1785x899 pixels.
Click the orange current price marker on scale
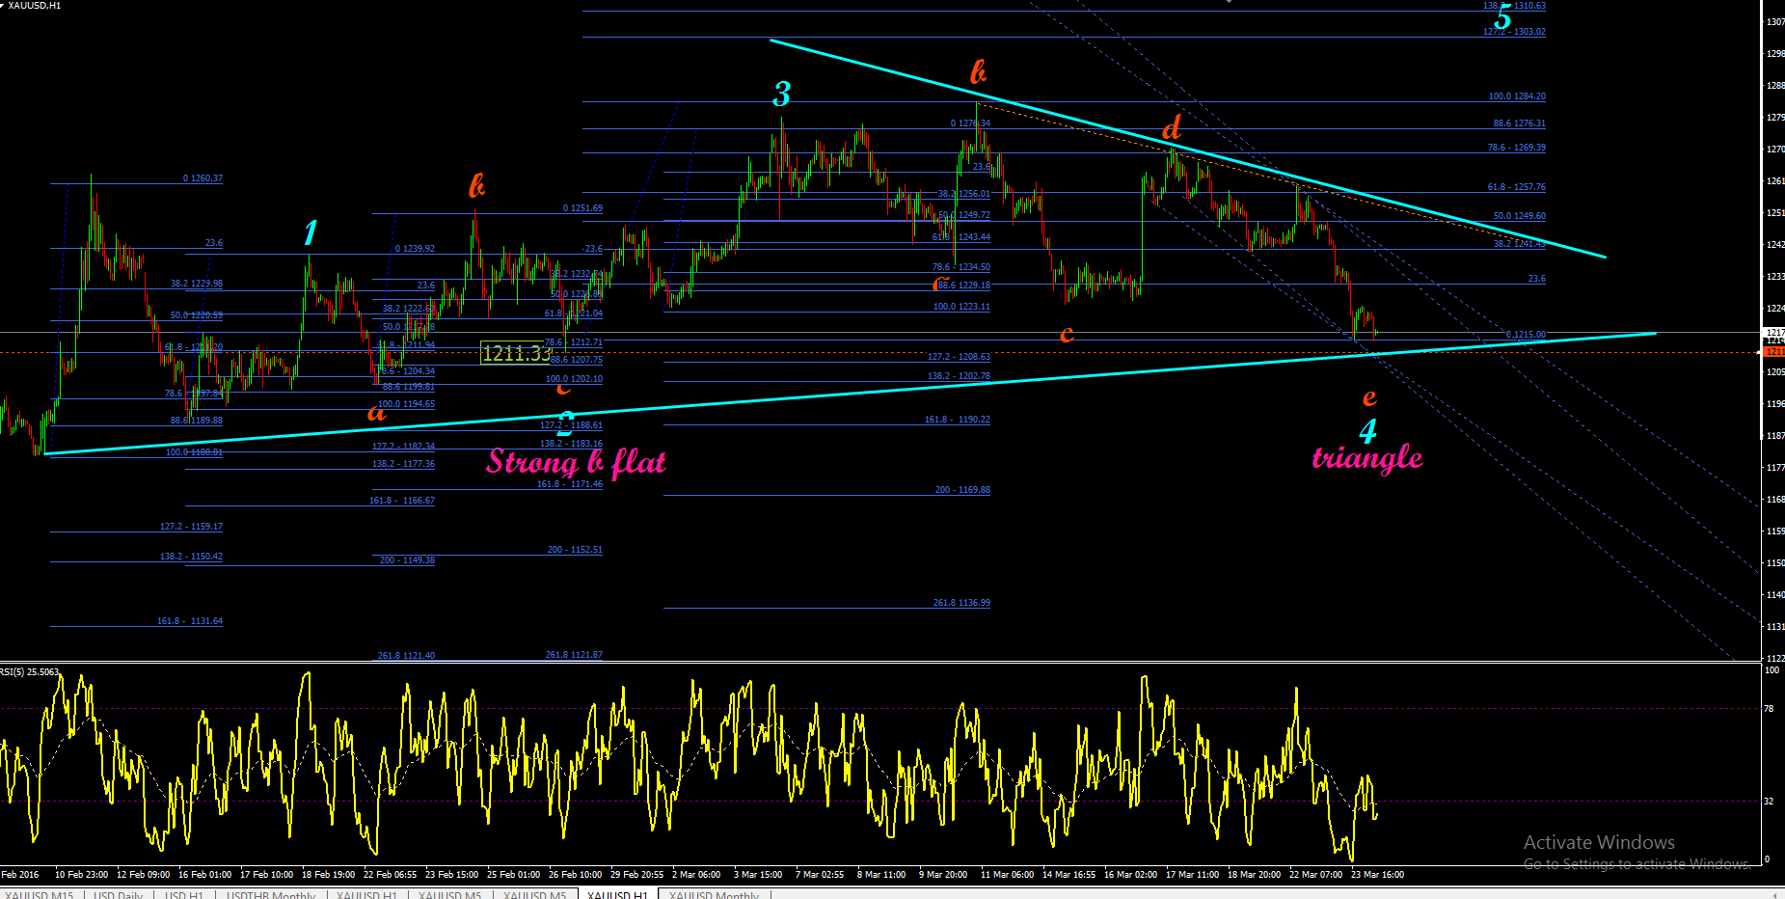tap(1773, 352)
